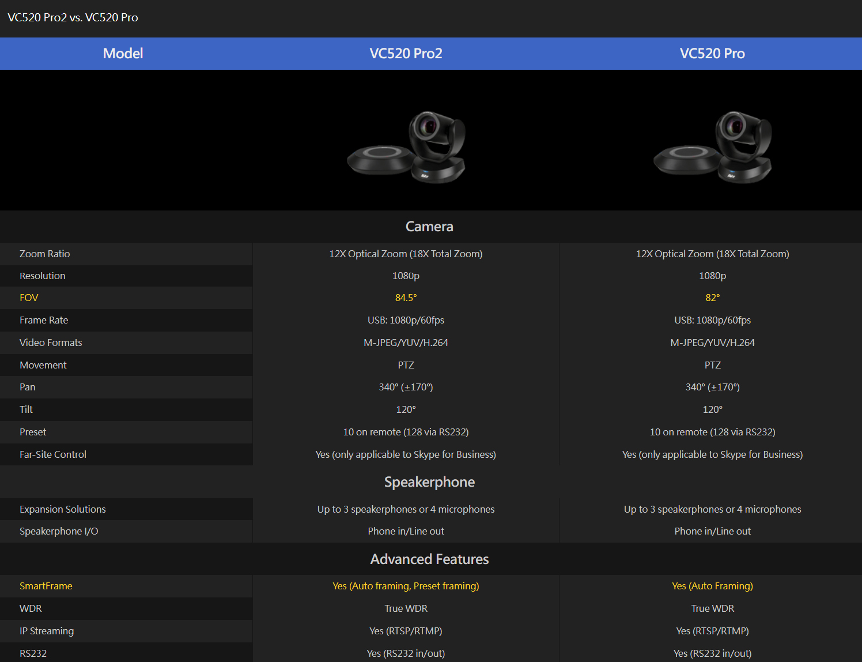Click VC520 Pro2 'PTZ' movement cell

406,365
